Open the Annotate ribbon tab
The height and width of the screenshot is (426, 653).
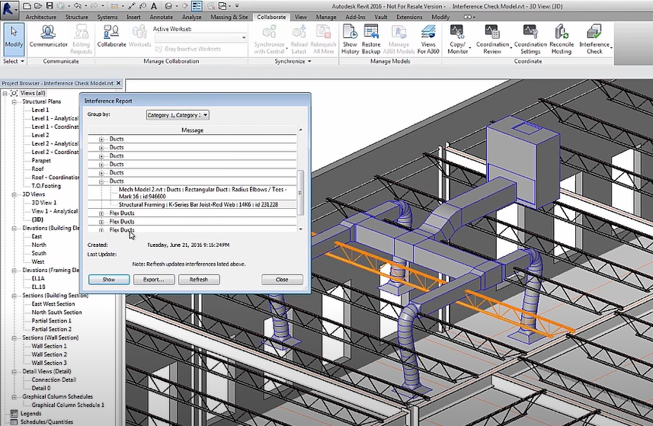click(162, 17)
